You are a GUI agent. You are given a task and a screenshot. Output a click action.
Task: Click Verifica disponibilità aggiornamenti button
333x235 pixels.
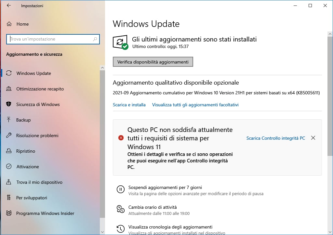[153, 62]
